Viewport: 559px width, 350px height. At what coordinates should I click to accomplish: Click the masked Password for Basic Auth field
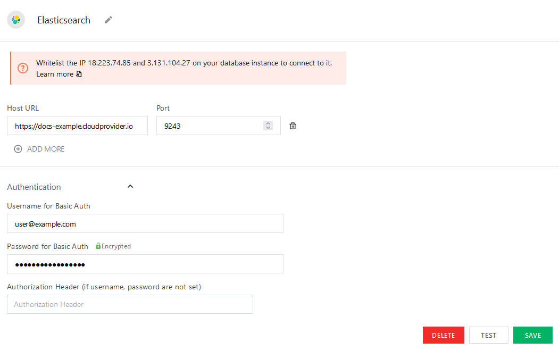[145, 264]
